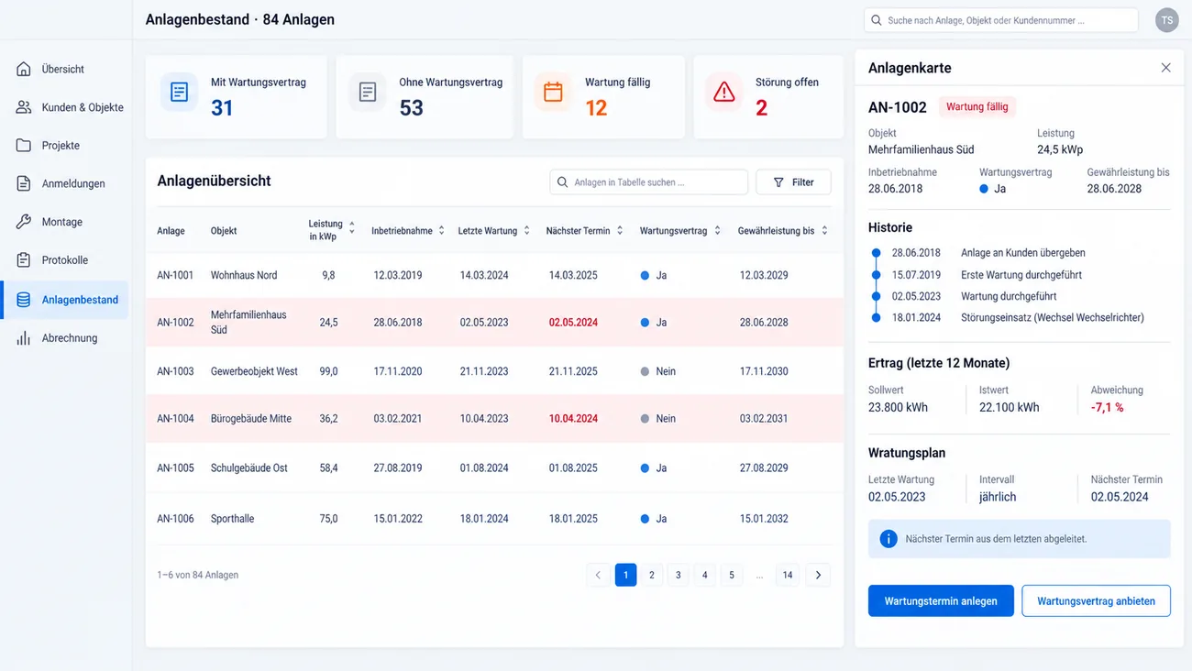Open the Abrechnung section

tap(66, 338)
